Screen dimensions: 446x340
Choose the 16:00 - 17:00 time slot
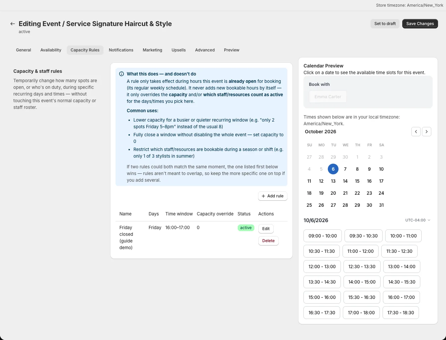coord(401,297)
